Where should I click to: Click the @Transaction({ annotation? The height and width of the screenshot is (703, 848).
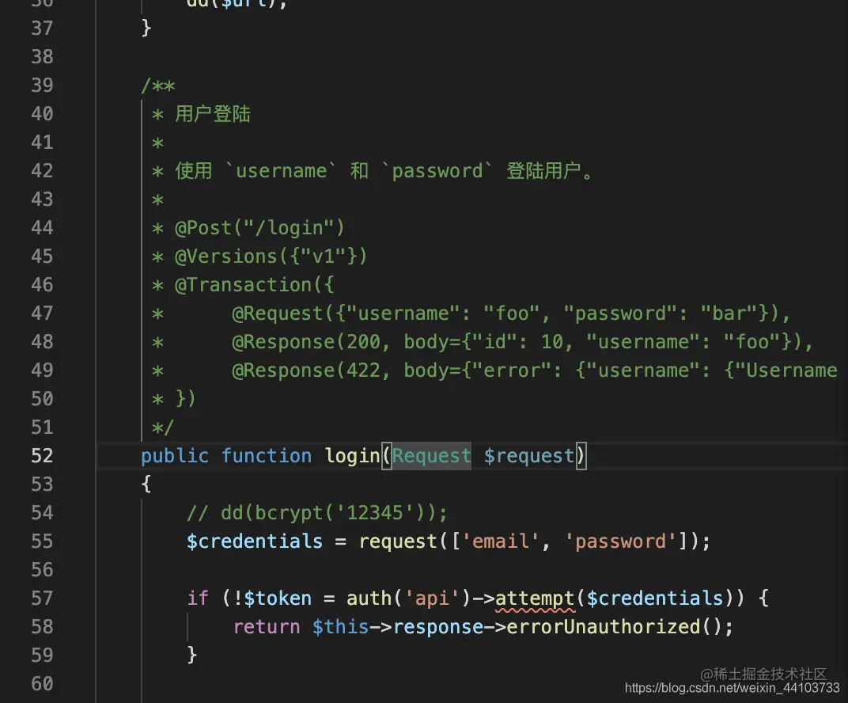254,285
